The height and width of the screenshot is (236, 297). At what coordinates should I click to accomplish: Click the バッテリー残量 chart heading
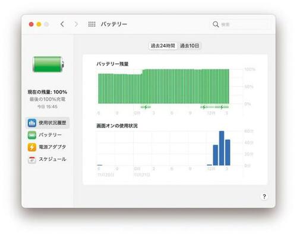pyautogui.click(x=112, y=64)
